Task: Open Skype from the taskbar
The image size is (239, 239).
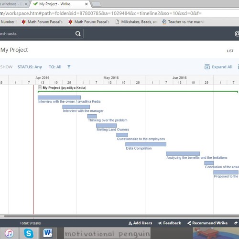Action: click(29, 233)
